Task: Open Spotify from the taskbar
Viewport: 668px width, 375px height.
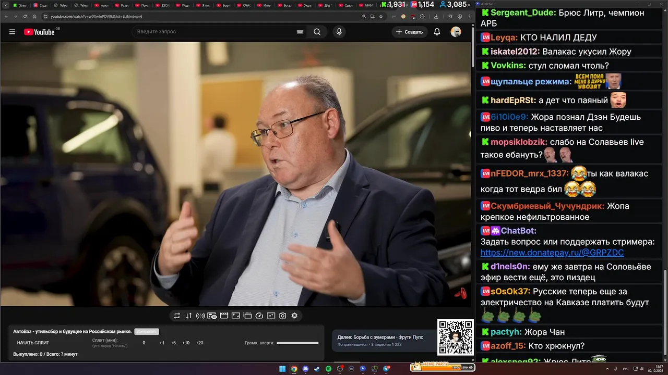Action: 329,369
